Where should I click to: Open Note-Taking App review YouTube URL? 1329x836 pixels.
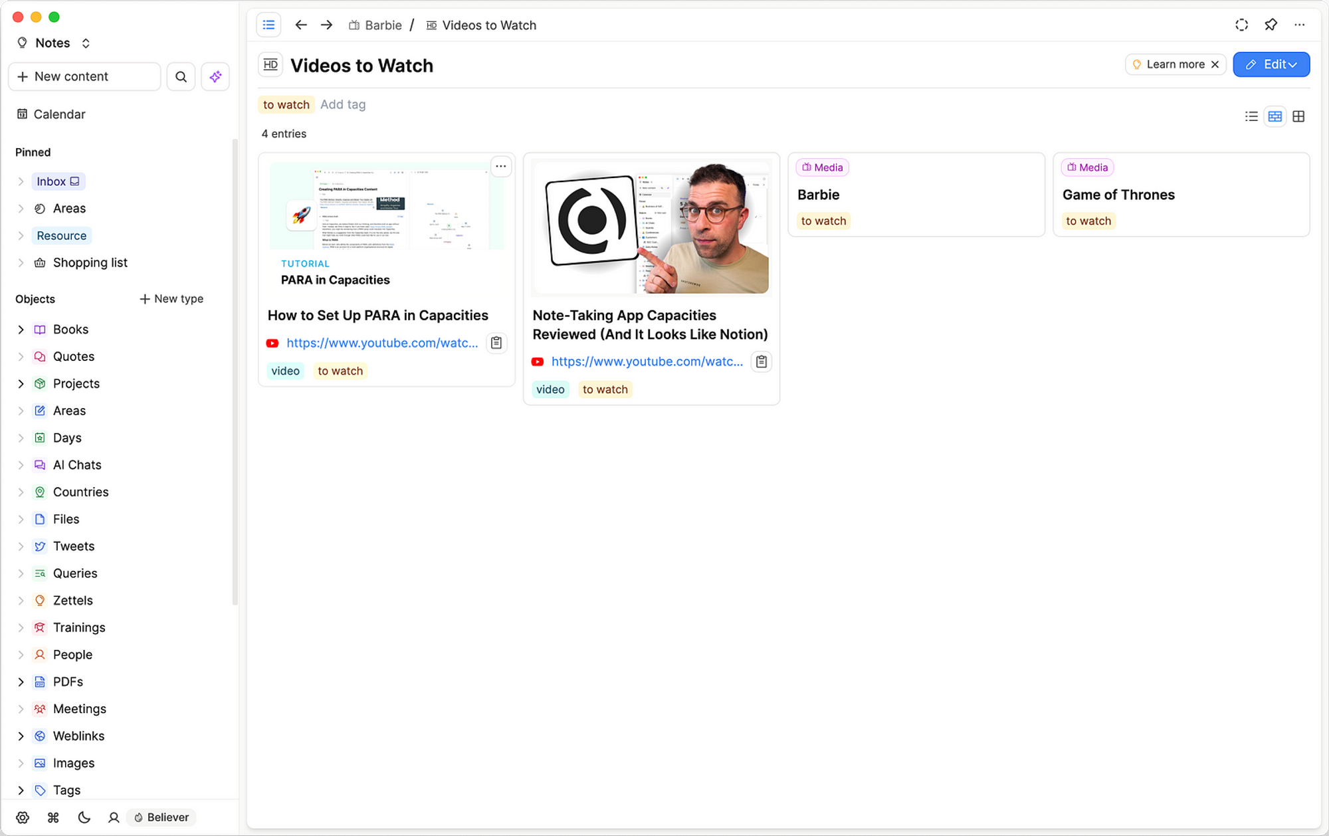click(647, 362)
